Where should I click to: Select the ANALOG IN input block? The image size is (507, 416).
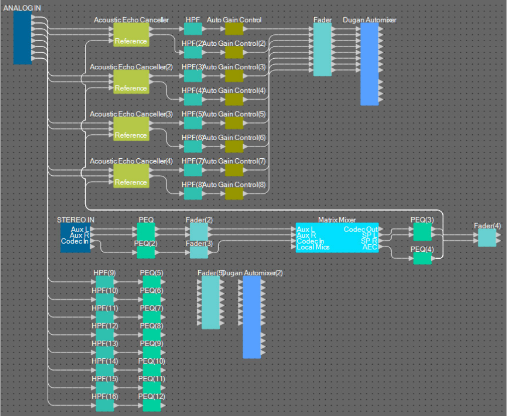(x=22, y=38)
